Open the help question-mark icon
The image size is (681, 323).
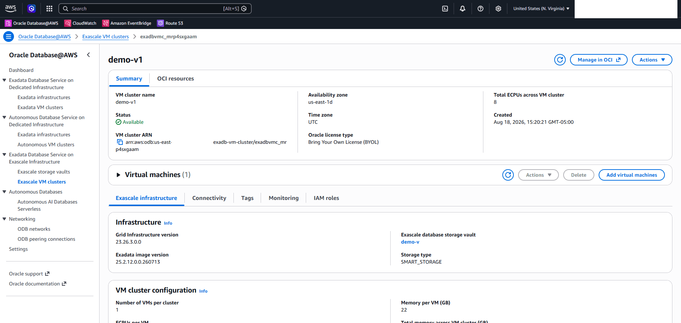coord(480,9)
